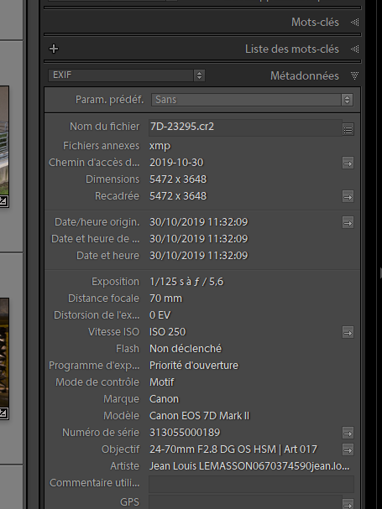Expand the Mots-clés panel triangle
The width and height of the screenshot is (382, 509).
(x=354, y=22)
